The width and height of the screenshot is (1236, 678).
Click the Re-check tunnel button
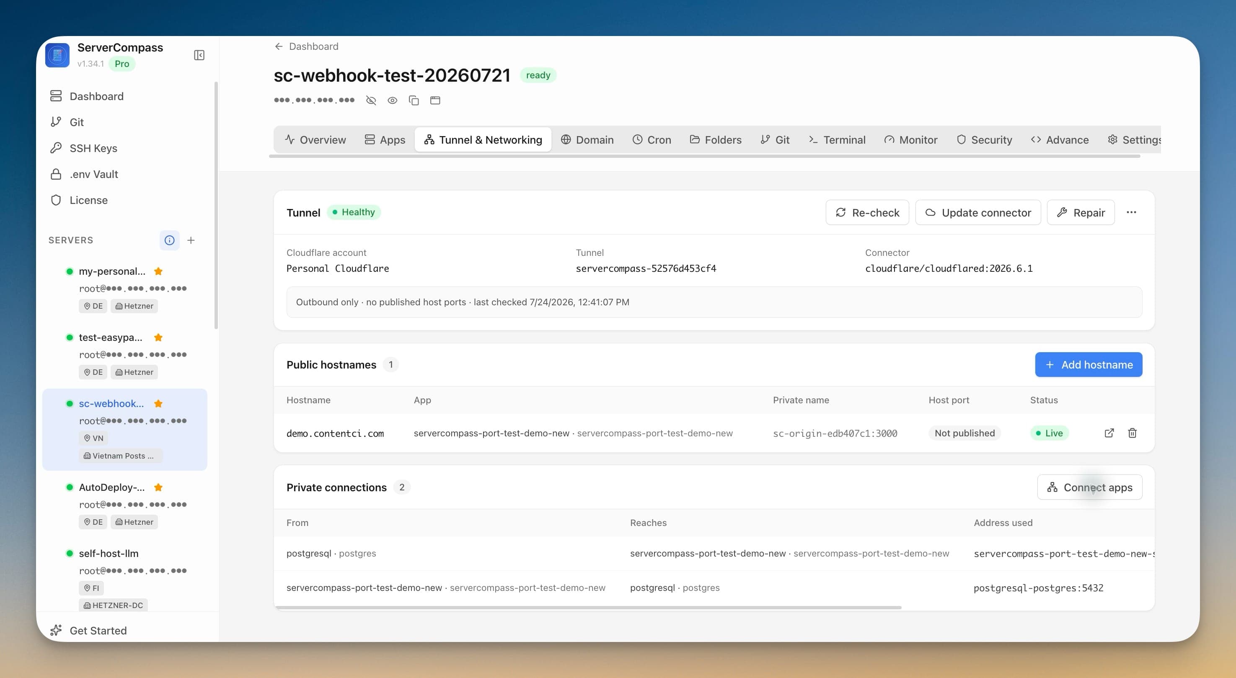pyautogui.click(x=867, y=212)
